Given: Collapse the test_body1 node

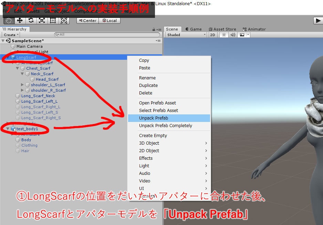Looking at the screenshot, I should (x=8, y=129).
